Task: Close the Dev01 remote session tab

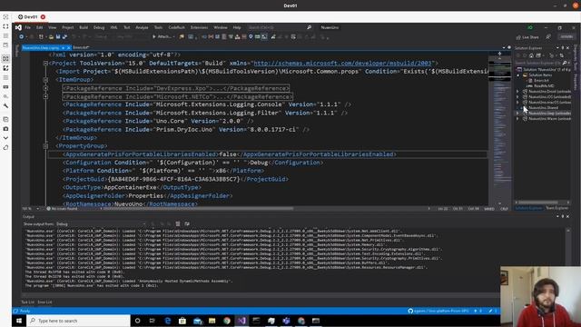Action: pos(43,17)
